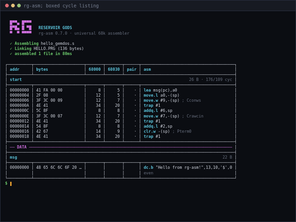Click the 'trap #1' at address 0000000A

[x=152, y=105]
